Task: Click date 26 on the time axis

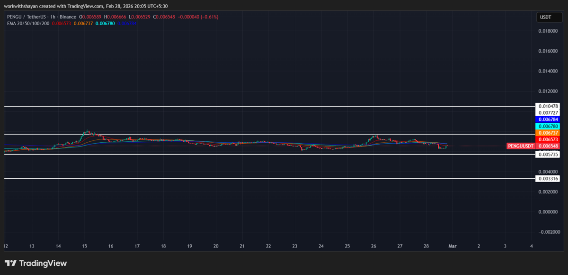Action: (373, 246)
